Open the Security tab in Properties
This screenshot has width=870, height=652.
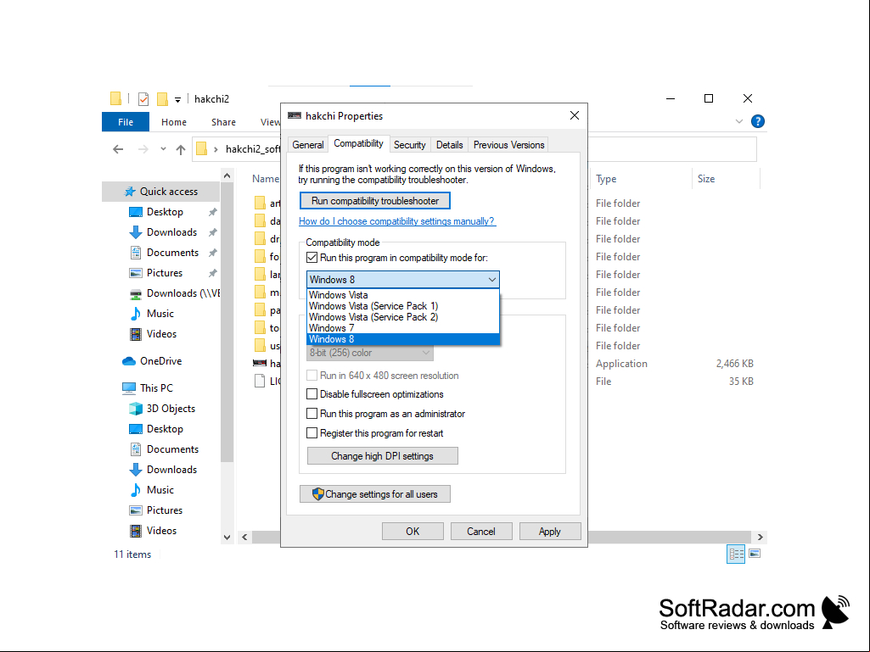pyautogui.click(x=409, y=145)
